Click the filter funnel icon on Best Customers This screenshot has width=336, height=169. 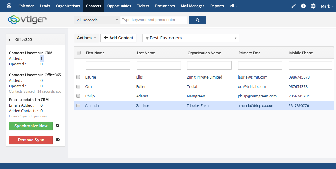(147, 38)
